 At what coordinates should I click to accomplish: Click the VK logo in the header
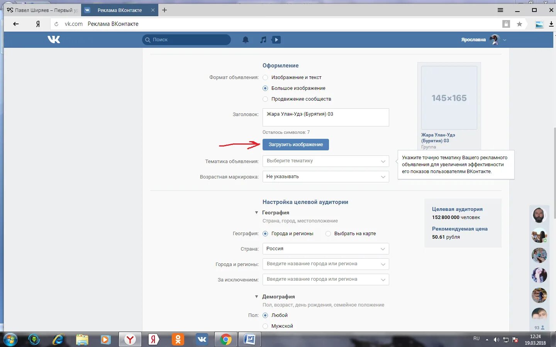54,39
